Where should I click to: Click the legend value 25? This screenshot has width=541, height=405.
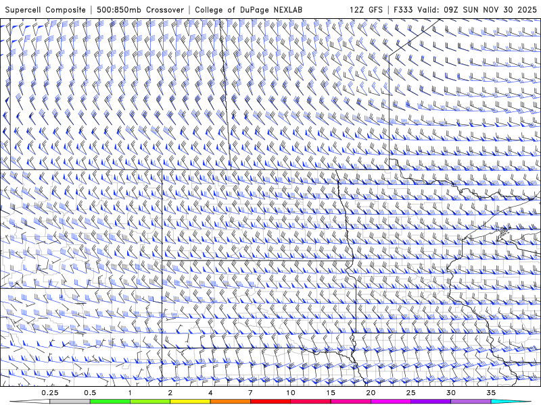(411, 393)
